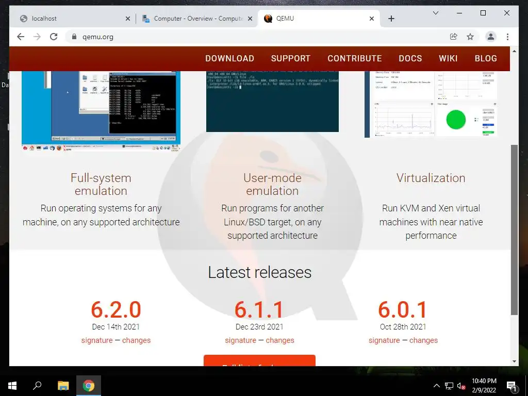Click the muted volume tray icon
This screenshot has width=528, height=396.
point(461,386)
